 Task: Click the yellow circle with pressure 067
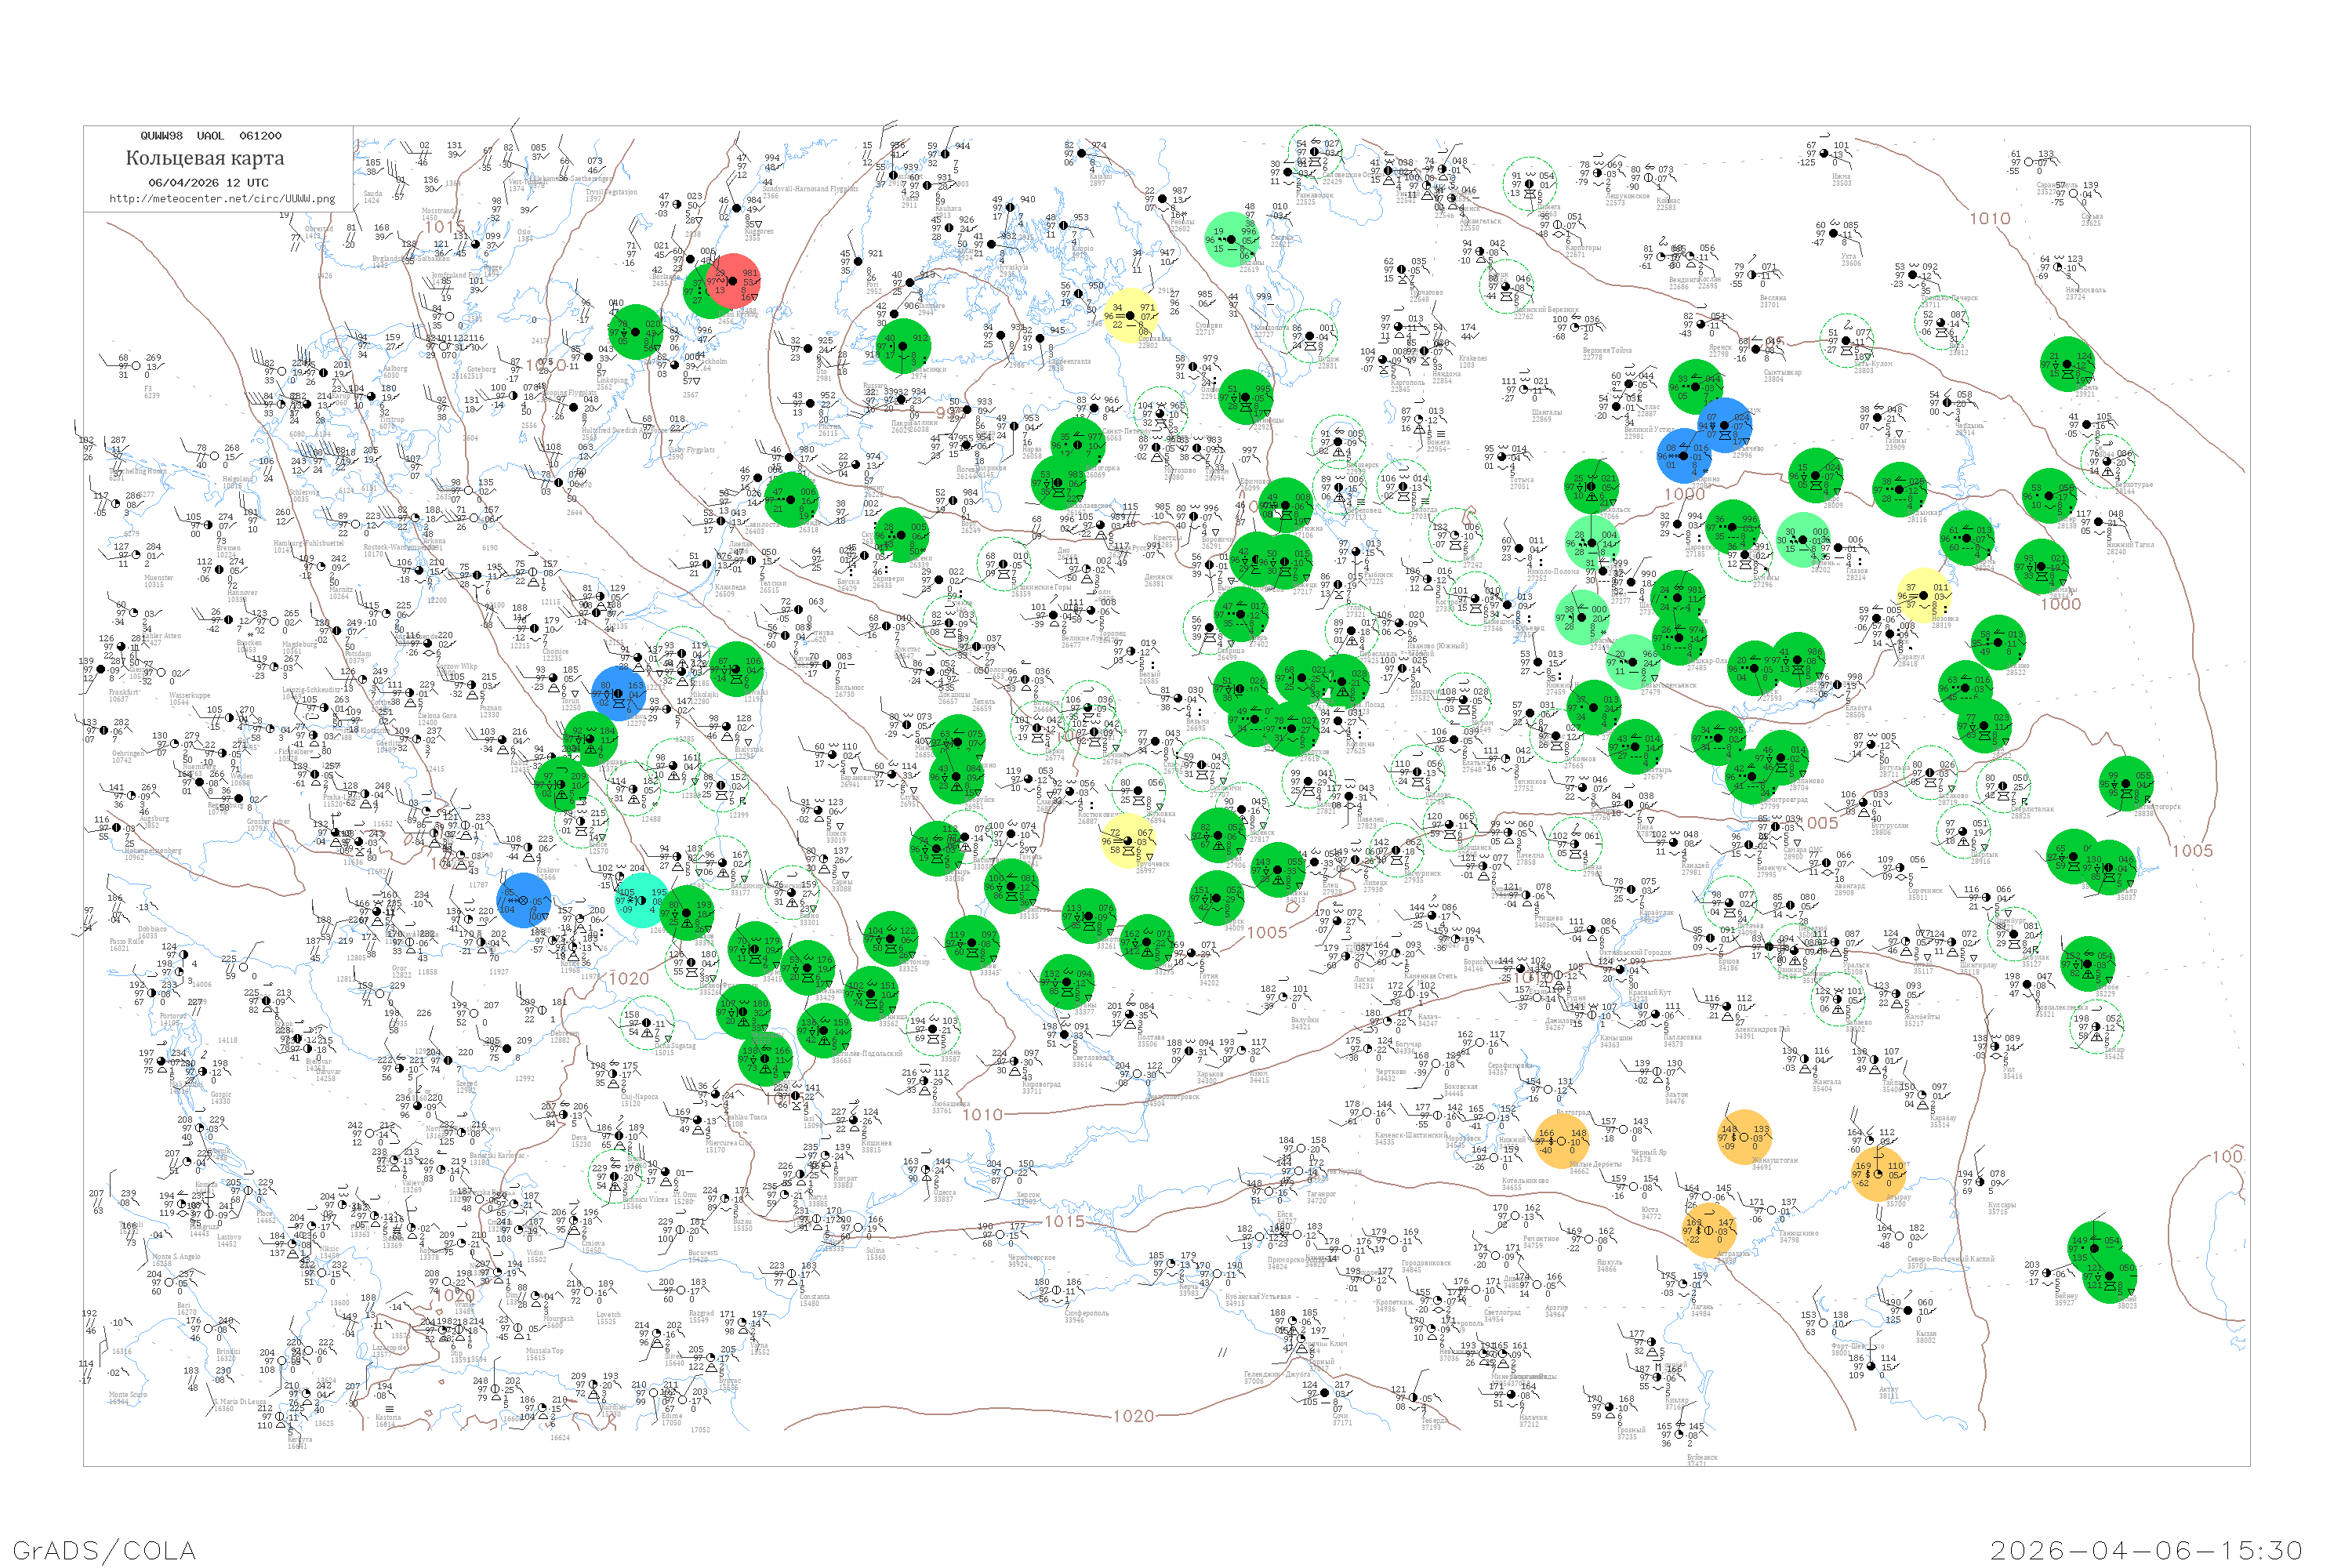point(1129,840)
